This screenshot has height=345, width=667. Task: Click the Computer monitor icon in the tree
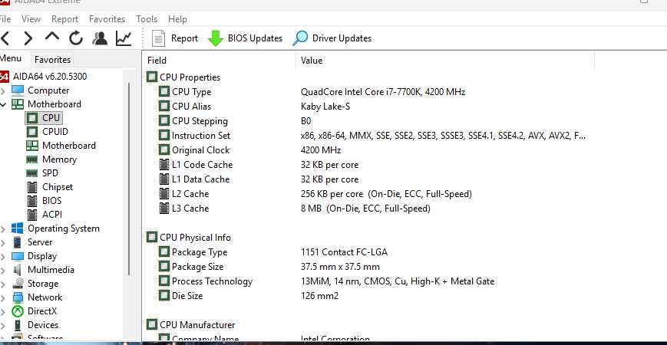pos(18,90)
